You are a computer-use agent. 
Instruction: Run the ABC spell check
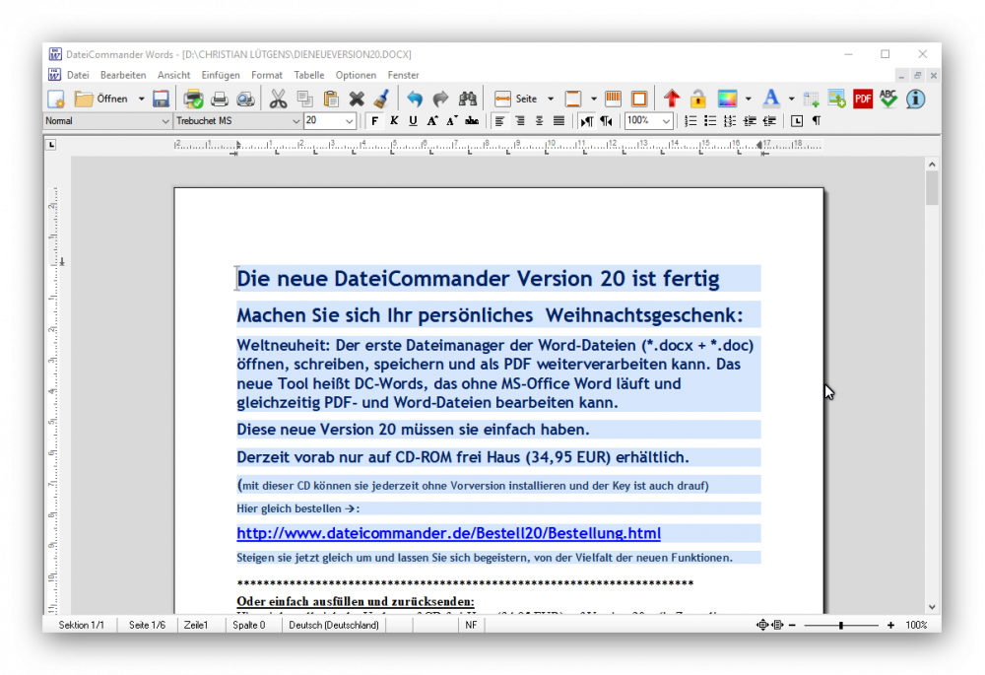tap(888, 99)
